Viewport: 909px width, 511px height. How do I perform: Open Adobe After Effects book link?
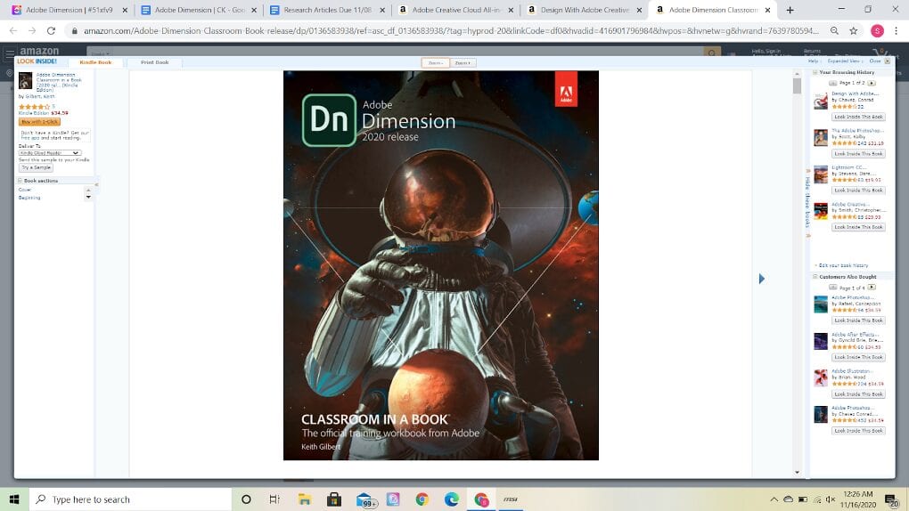[856, 335]
